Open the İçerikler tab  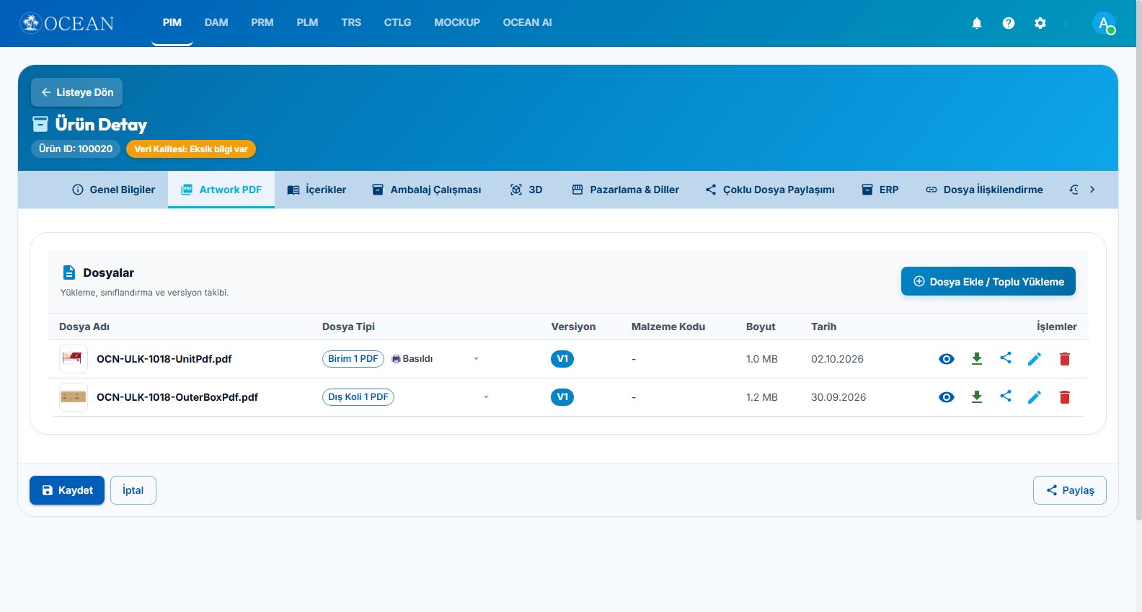[317, 190]
